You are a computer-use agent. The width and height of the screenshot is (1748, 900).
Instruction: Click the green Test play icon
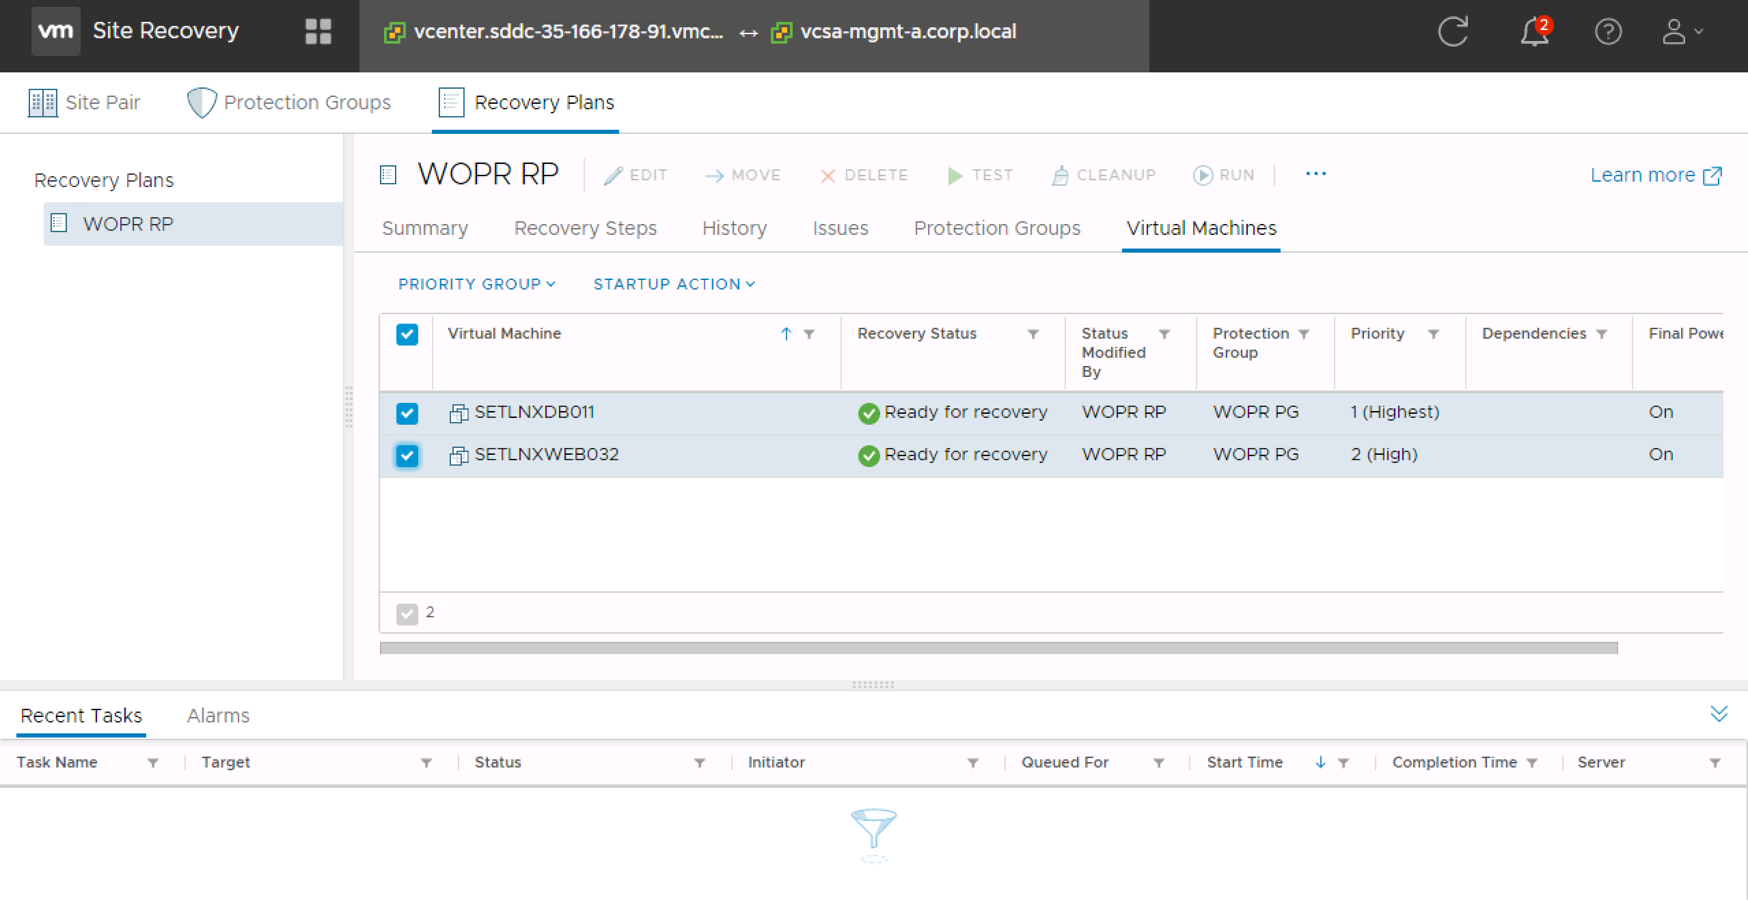coord(955,176)
